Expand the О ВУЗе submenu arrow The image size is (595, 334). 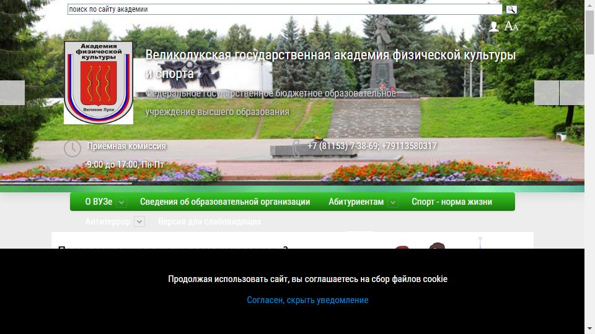coord(121,202)
